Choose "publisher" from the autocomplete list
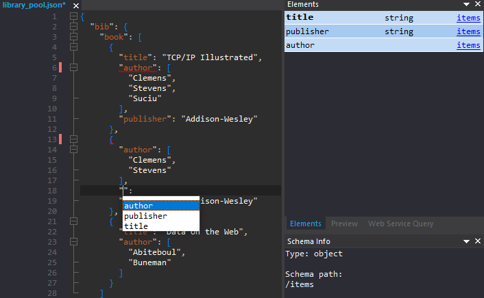 161,216
